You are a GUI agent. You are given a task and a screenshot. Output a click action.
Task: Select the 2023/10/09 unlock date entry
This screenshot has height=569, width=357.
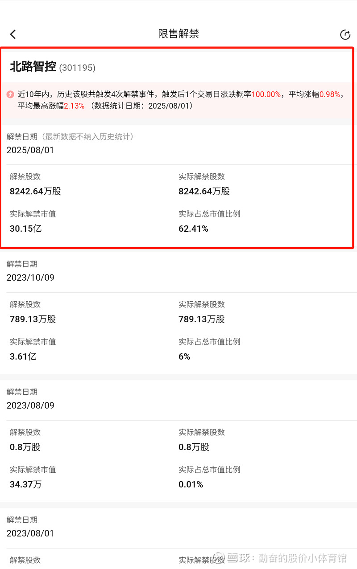30,278
